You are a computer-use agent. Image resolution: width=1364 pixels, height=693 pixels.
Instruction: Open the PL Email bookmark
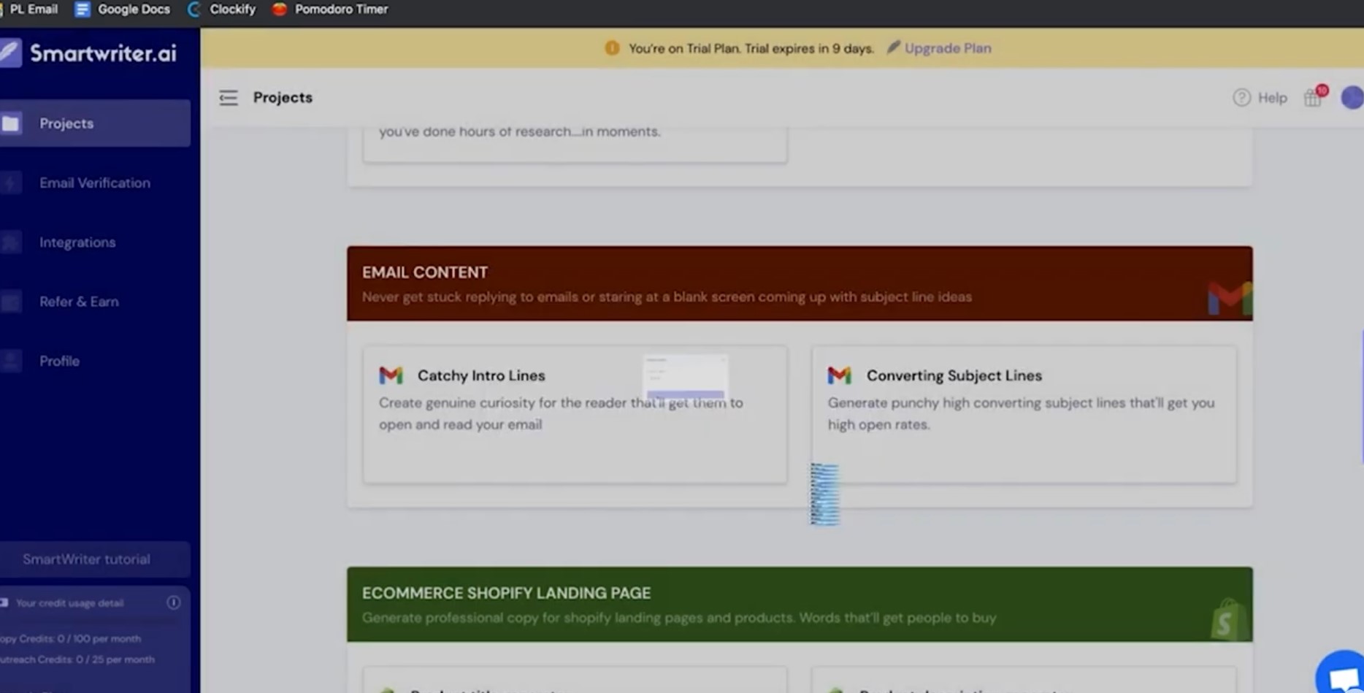34,9
